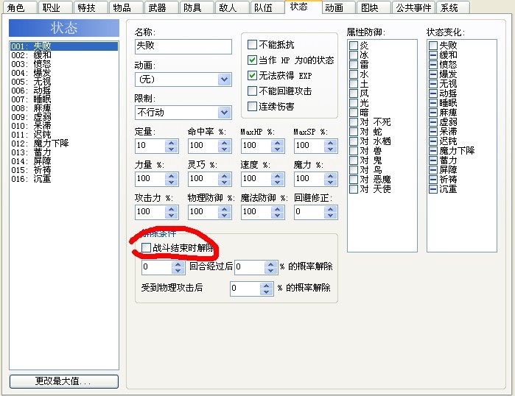Uncheck 无法获得 EXP option

point(252,76)
